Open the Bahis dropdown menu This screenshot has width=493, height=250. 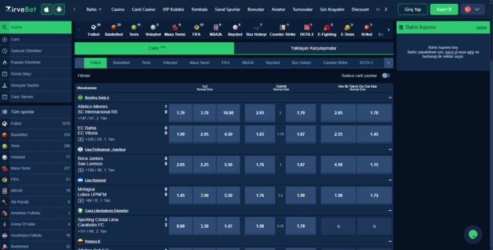(94, 10)
